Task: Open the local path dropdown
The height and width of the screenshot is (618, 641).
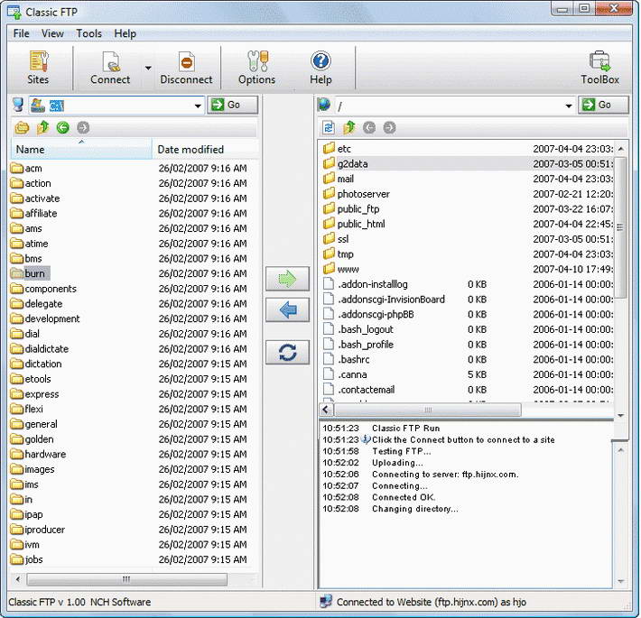Action: [x=198, y=106]
